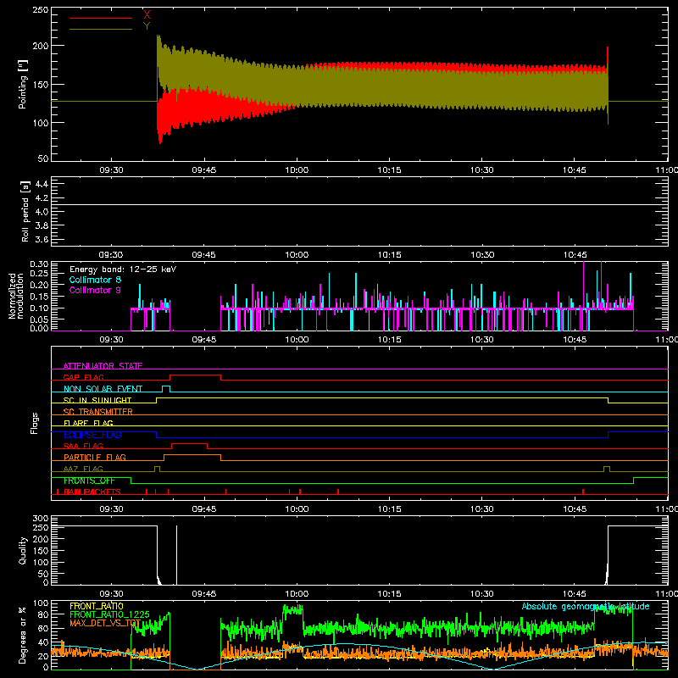678x678 pixels.
Task: Click the SC_TRANSMITTER flag label
Action: (x=98, y=412)
